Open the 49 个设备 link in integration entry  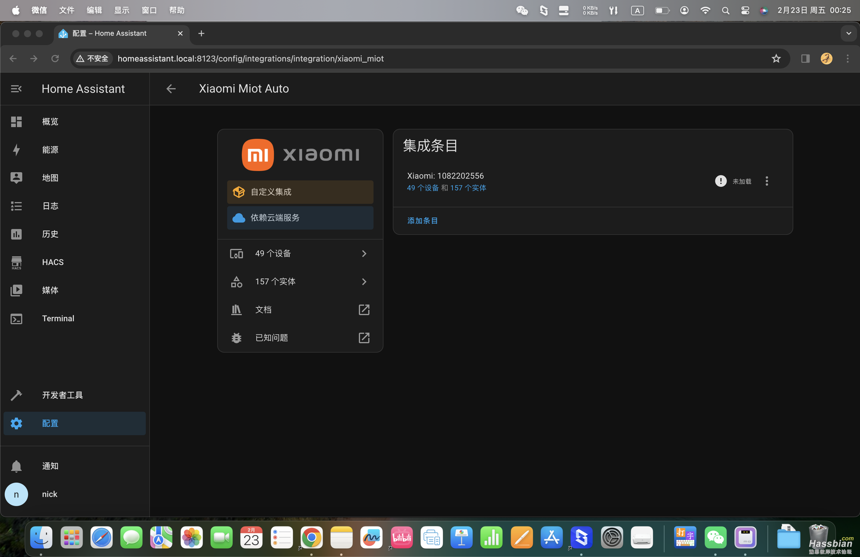[x=423, y=188]
